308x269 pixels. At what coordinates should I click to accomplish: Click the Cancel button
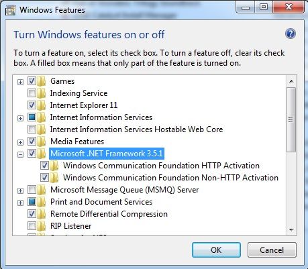click(x=272, y=250)
